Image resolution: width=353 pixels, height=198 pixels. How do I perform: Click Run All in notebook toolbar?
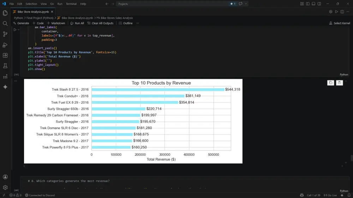77,23
